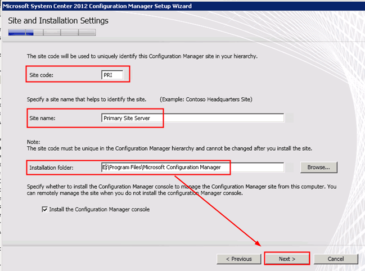Go back with the < Previous button

pos(239,259)
